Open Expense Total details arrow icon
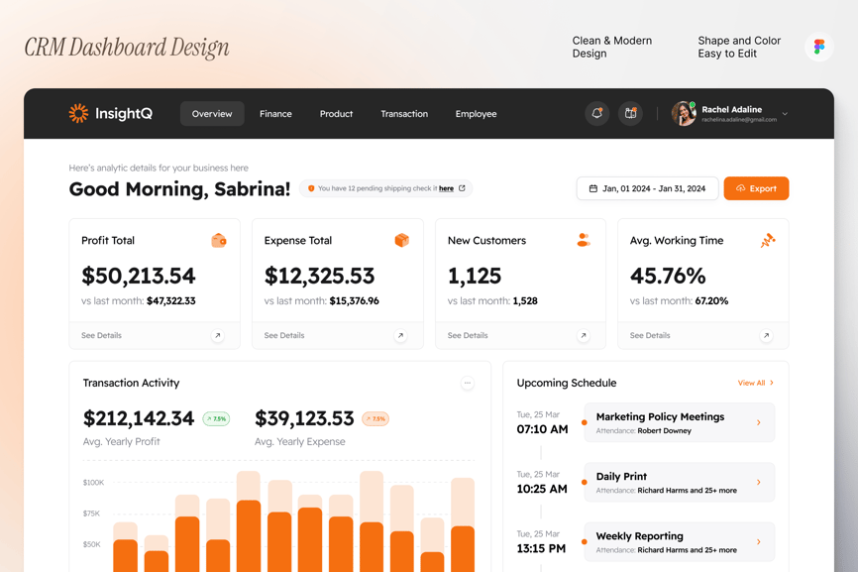The height and width of the screenshot is (572, 858). (400, 336)
